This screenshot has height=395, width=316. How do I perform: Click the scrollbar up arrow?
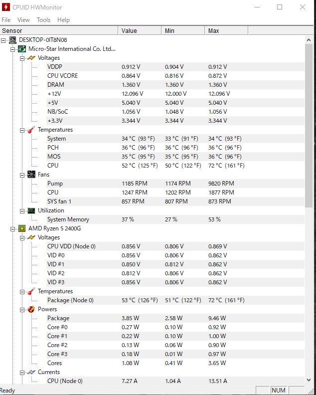309,40
